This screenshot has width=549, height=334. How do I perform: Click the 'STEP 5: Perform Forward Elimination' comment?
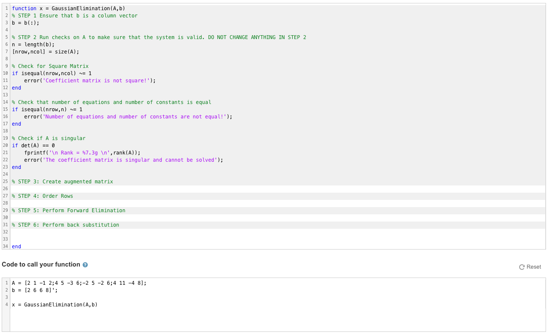coord(68,210)
